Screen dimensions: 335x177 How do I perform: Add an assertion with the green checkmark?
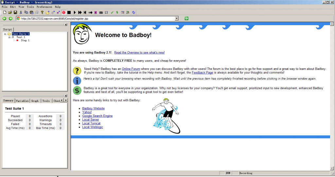[112, 12]
